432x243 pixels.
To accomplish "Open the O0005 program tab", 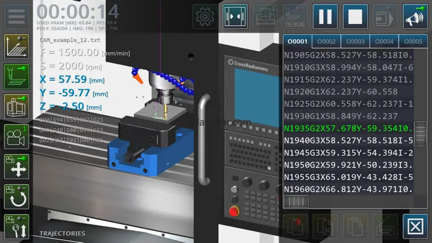I will (413, 42).
